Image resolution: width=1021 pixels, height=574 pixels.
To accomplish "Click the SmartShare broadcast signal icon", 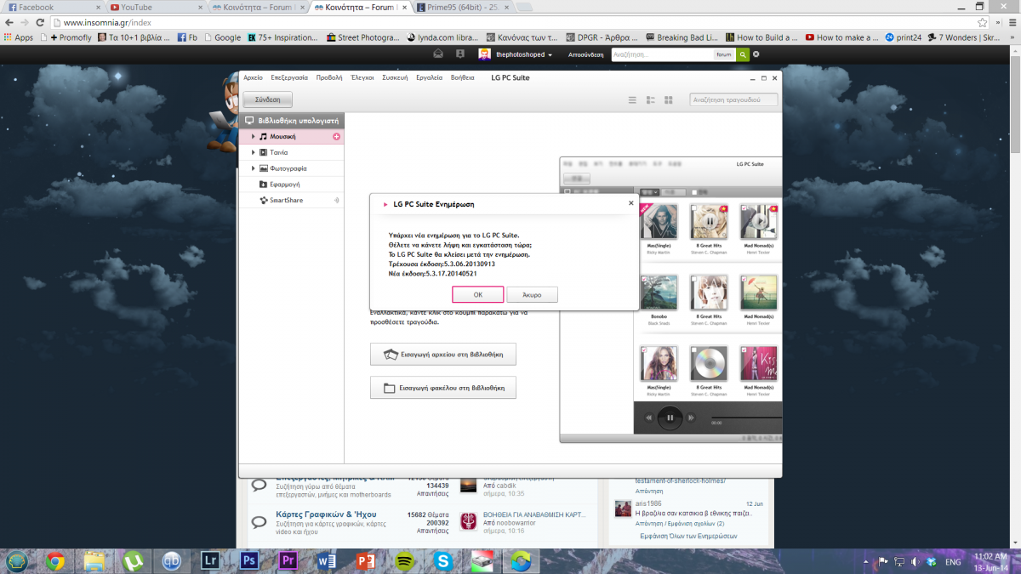I will coord(337,201).
